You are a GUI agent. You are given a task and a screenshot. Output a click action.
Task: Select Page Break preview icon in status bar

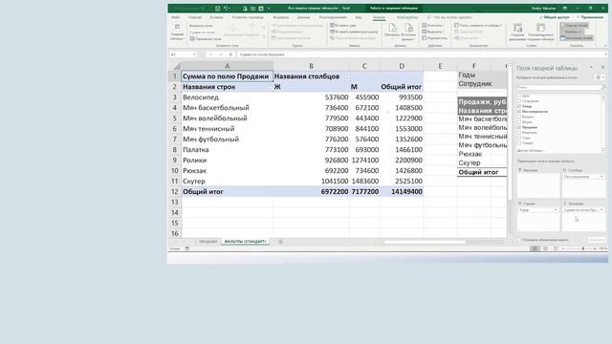pyautogui.click(x=556, y=248)
